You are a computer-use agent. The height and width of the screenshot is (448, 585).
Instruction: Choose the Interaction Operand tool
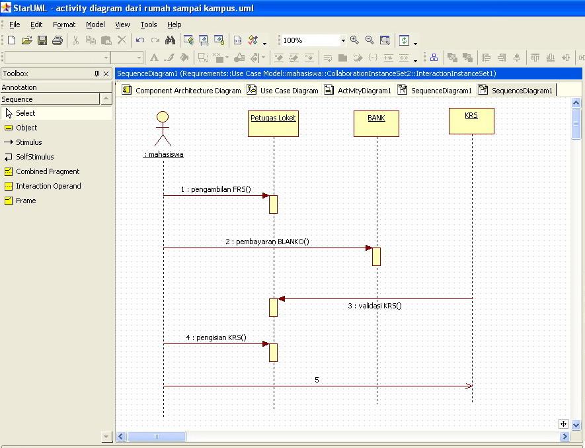pos(56,186)
